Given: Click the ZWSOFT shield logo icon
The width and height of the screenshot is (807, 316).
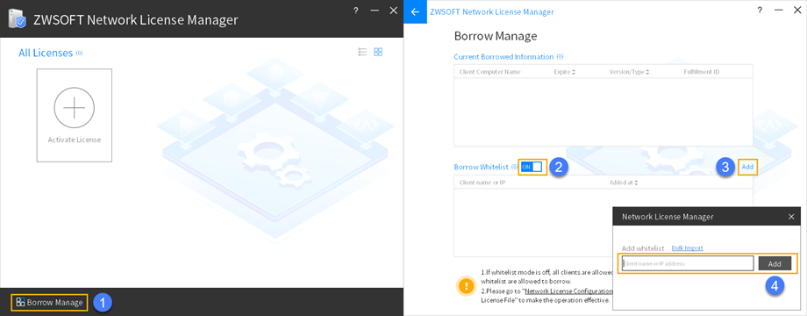Looking at the screenshot, I should pos(18,19).
